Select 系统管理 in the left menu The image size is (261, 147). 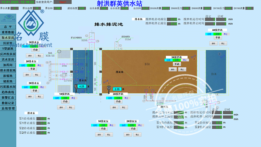point(8,108)
